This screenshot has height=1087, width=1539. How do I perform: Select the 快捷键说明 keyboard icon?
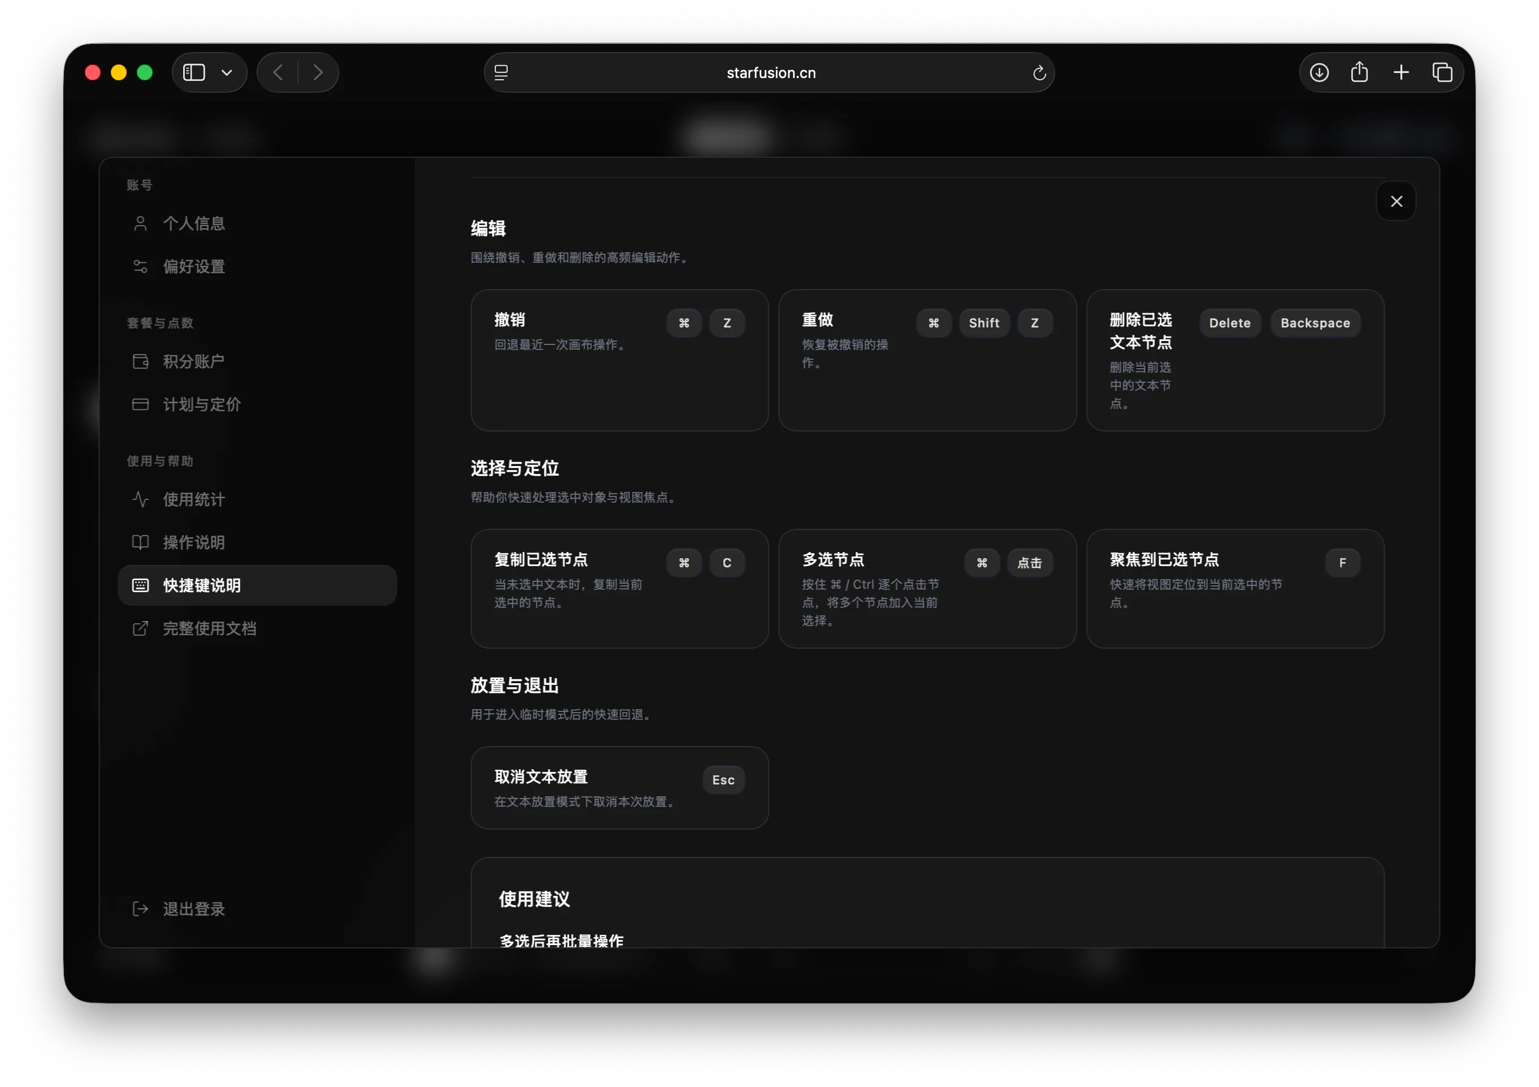(x=140, y=585)
